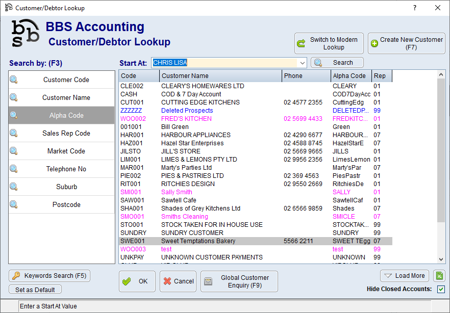This screenshot has width=450, height=313.
Task: Click Create New Customer (F7)
Action: pyautogui.click(x=406, y=43)
